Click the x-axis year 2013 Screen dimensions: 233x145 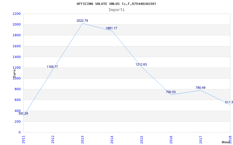click(82, 139)
